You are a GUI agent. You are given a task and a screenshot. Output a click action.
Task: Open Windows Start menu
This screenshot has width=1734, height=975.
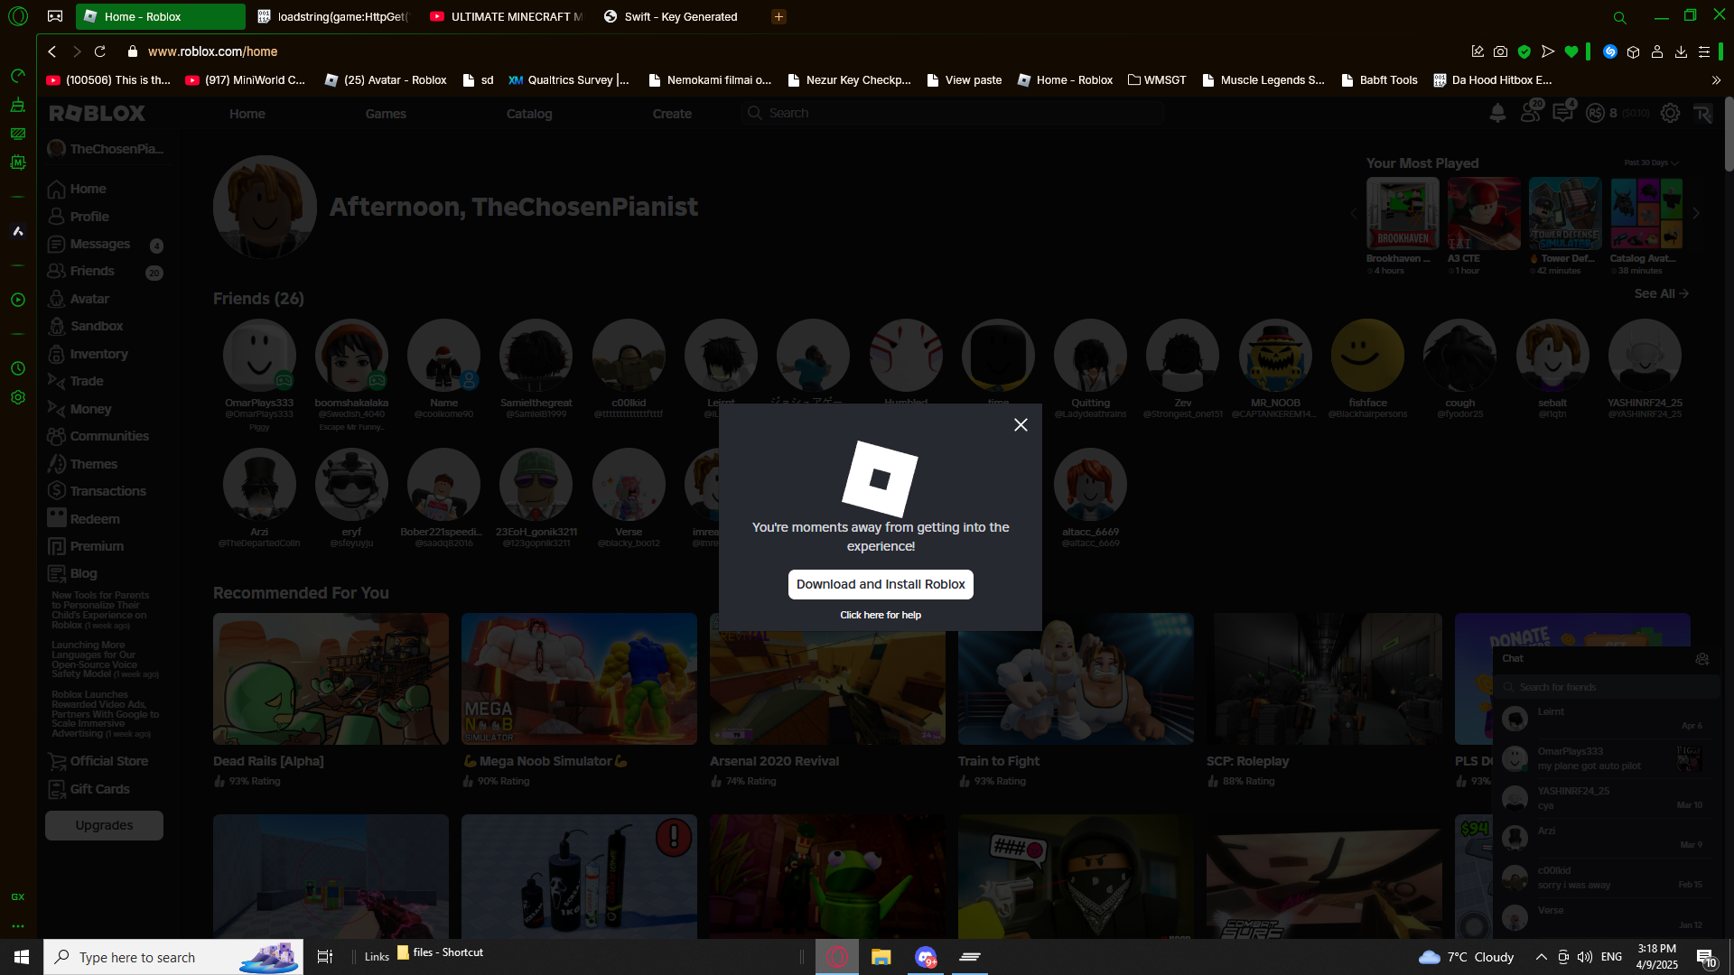(22, 957)
